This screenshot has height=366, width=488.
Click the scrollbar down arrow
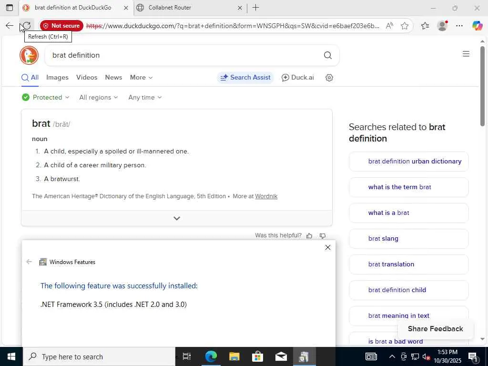point(482,339)
